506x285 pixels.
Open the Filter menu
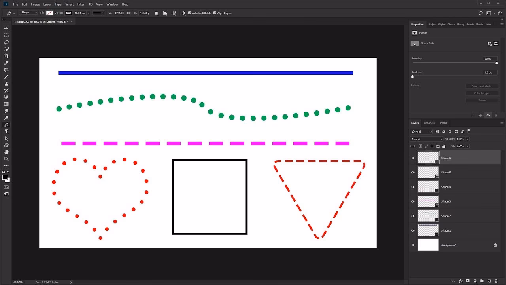81,4
